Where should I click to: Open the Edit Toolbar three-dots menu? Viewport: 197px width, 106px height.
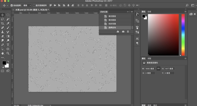pyautogui.click(x=2, y=57)
